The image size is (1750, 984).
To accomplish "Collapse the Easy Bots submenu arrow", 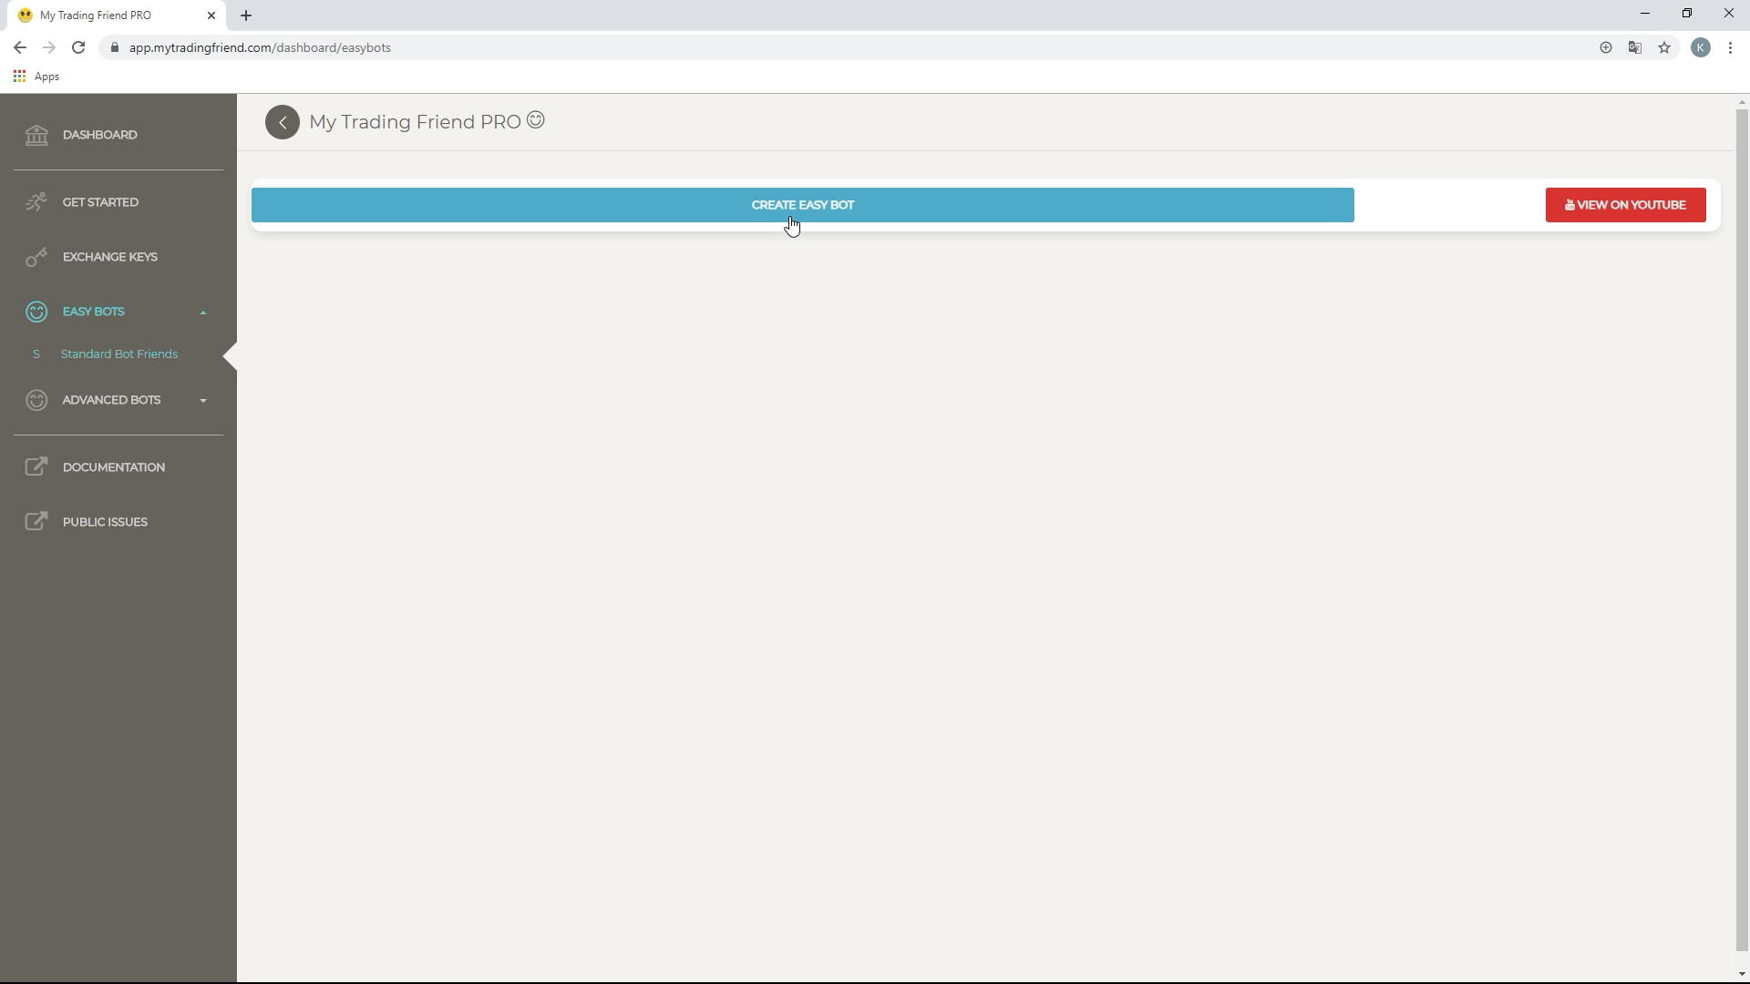I will (203, 313).
